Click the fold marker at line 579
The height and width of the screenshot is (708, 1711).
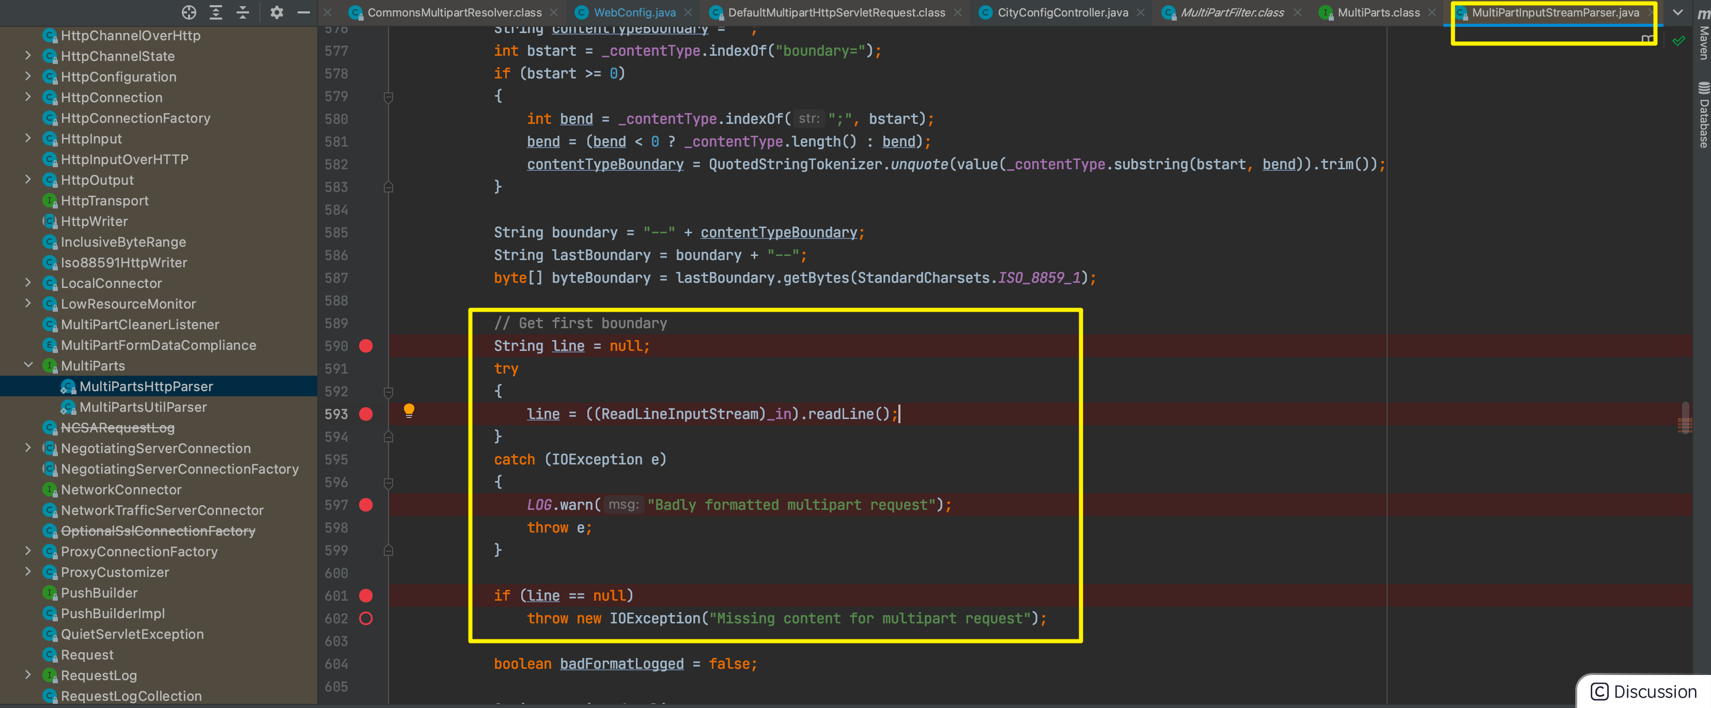[388, 97]
